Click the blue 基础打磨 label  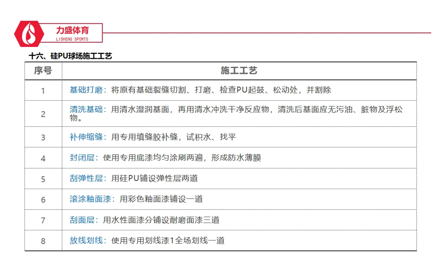(x=86, y=90)
